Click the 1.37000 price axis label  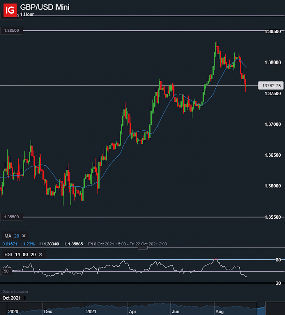click(273, 124)
